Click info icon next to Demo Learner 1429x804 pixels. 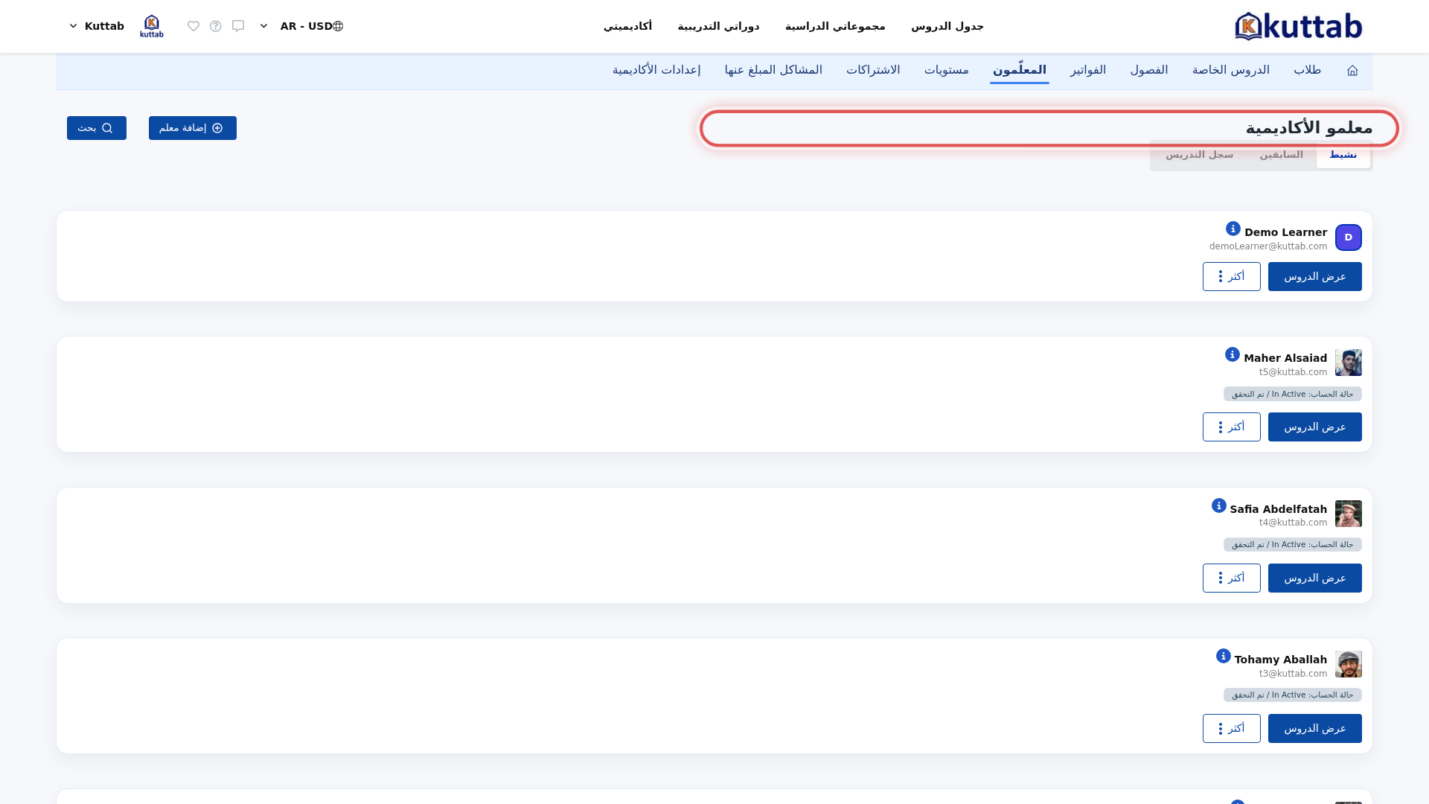(x=1233, y=229)
